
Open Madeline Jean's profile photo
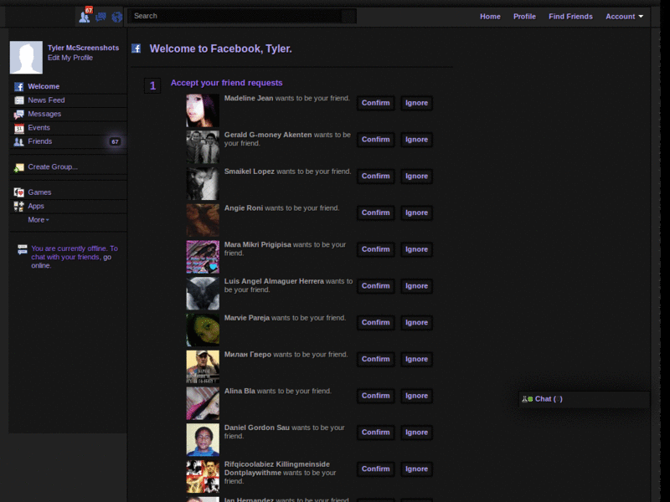[x=203, y=110]
